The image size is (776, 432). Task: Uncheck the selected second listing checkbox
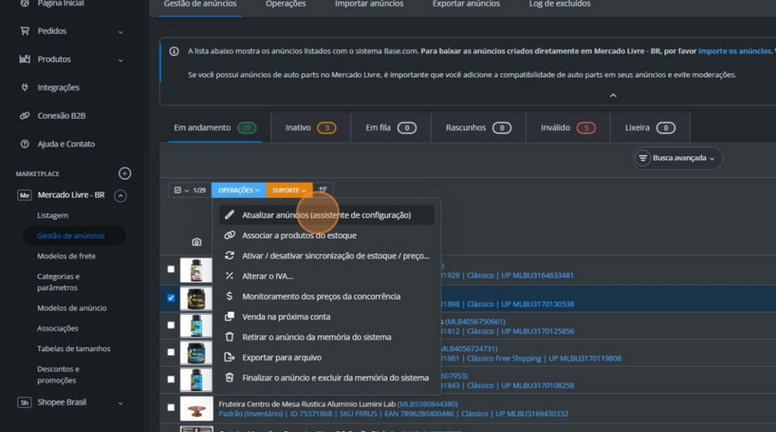click(x=171, y=298)
